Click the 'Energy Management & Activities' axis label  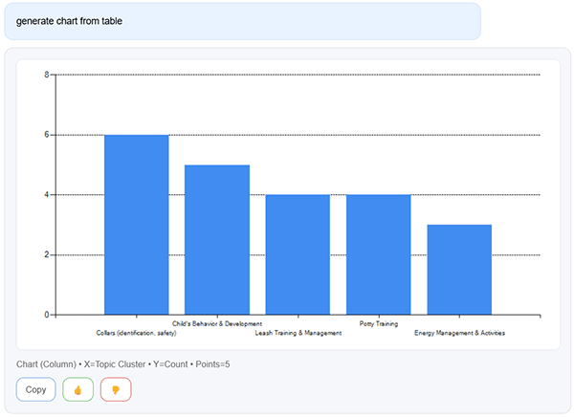tap(459, 333)
